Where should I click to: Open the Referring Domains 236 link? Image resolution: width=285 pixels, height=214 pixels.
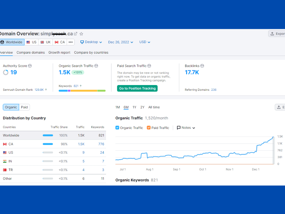tap(214, 90)
